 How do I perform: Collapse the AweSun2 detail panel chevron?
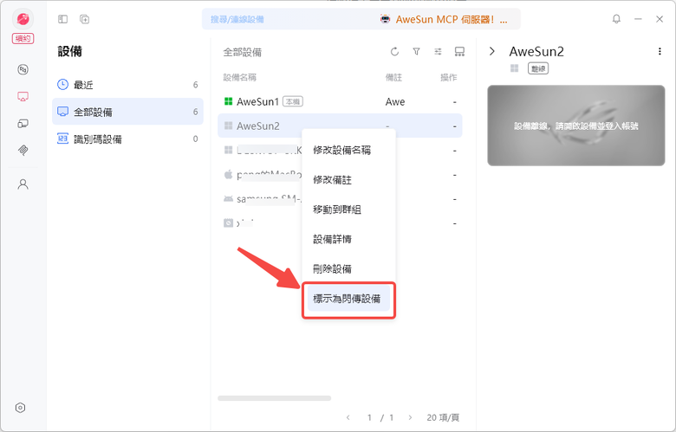coord(492,51)
